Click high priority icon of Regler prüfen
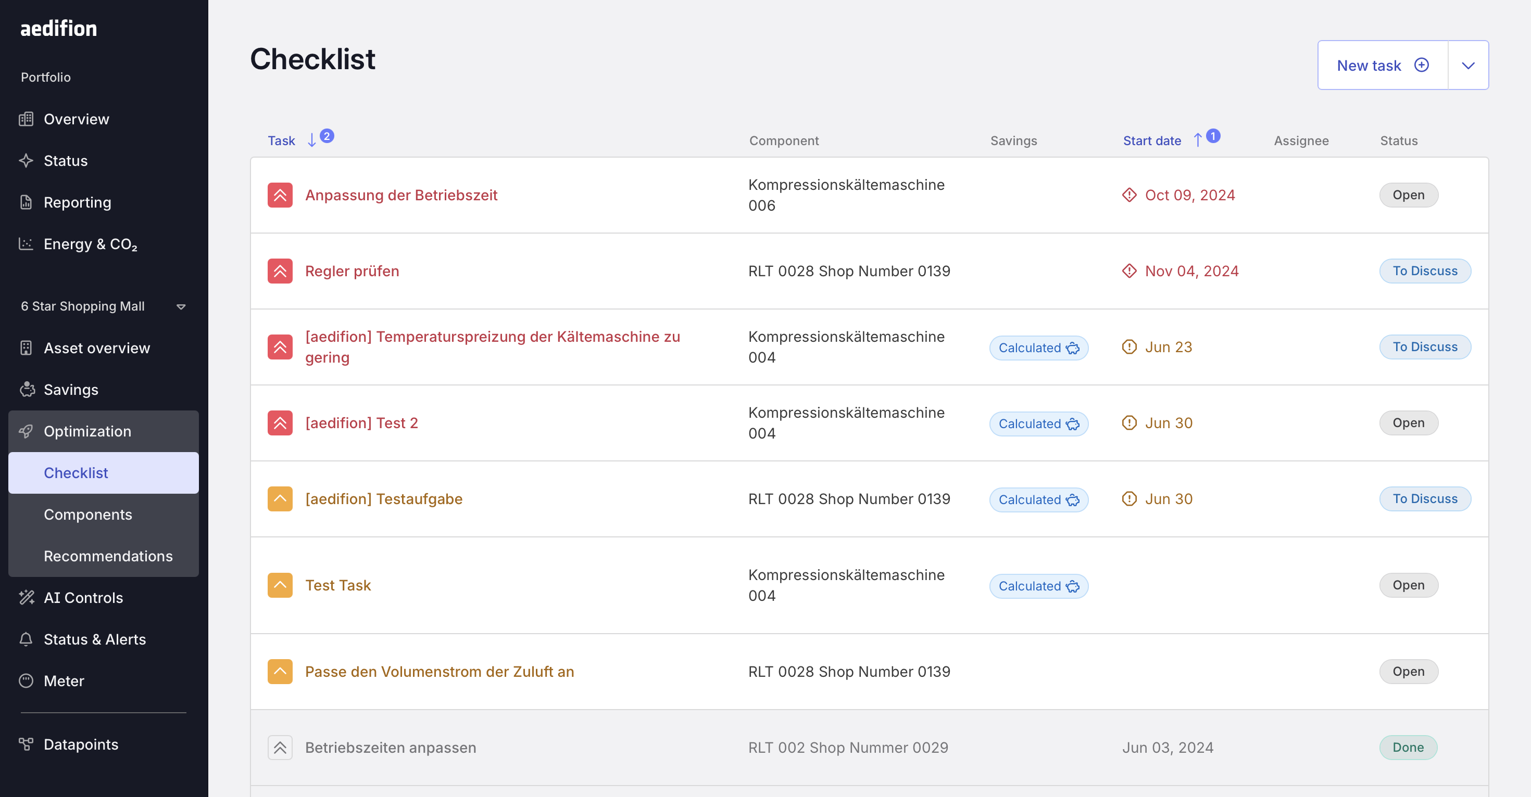The image size is (1531, 797). pyautogui.click(x=280, y=271)
